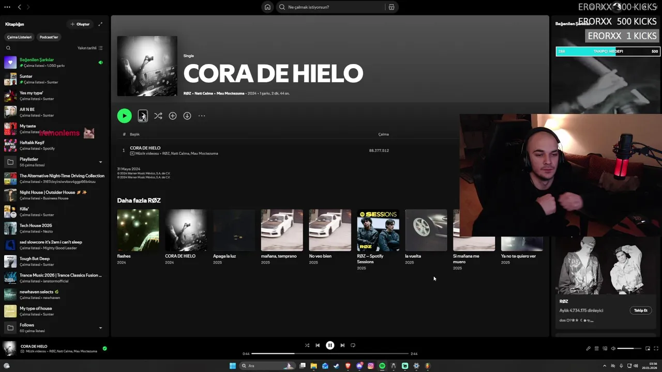This screenshot has height=372, width=662.
Task: Pause the playing track
Action: click(330, 345)
